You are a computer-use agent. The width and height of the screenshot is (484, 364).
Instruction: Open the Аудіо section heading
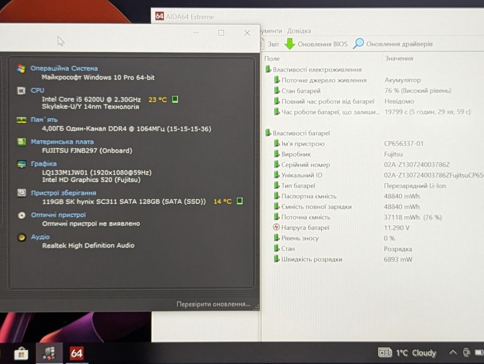pos(40,237)
